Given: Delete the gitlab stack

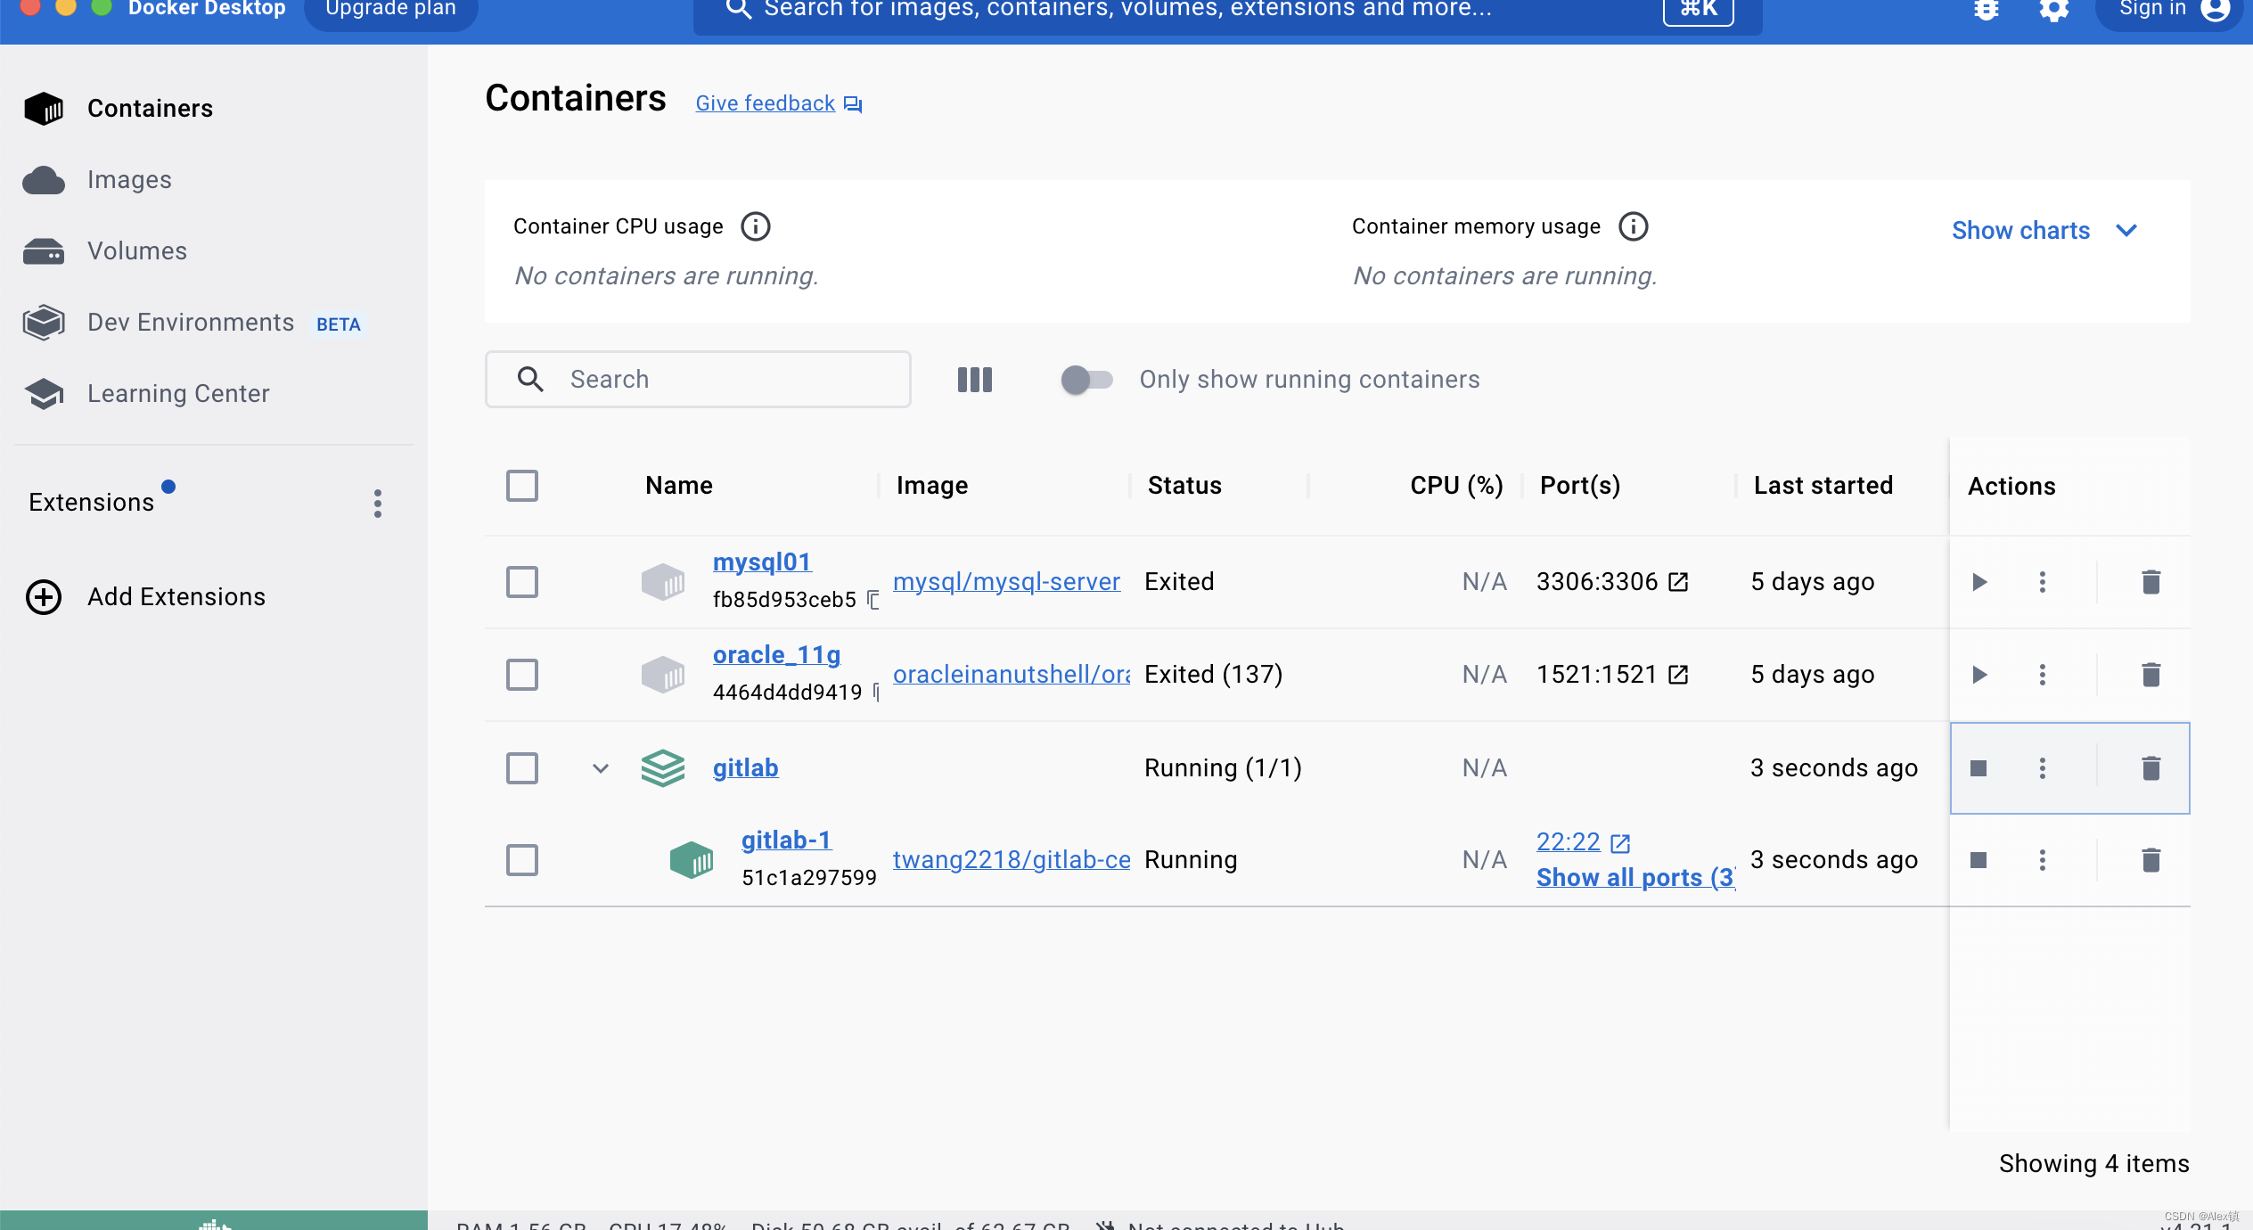Looking at the screenshot, I should [2151, 768].
